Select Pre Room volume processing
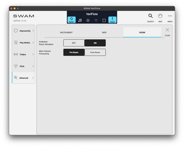184x147 pixels. pos(74,52)
